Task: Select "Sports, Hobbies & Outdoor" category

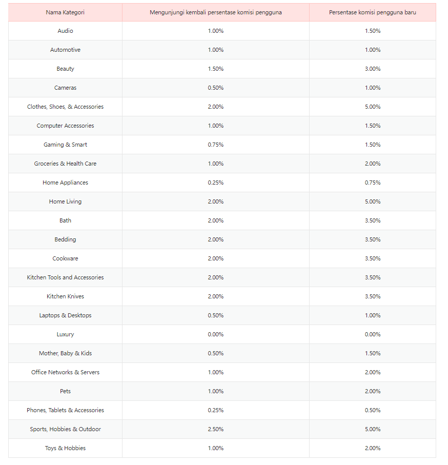Action: [x=65, y=430]
